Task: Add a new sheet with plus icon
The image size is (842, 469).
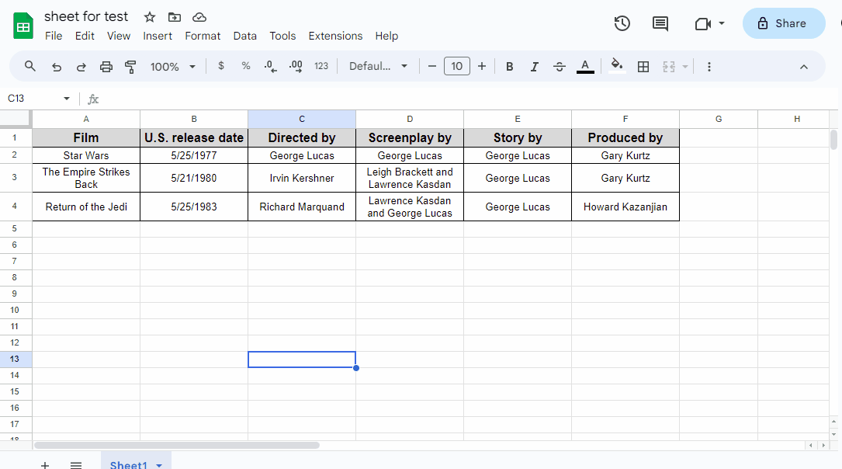Action: 45,464
